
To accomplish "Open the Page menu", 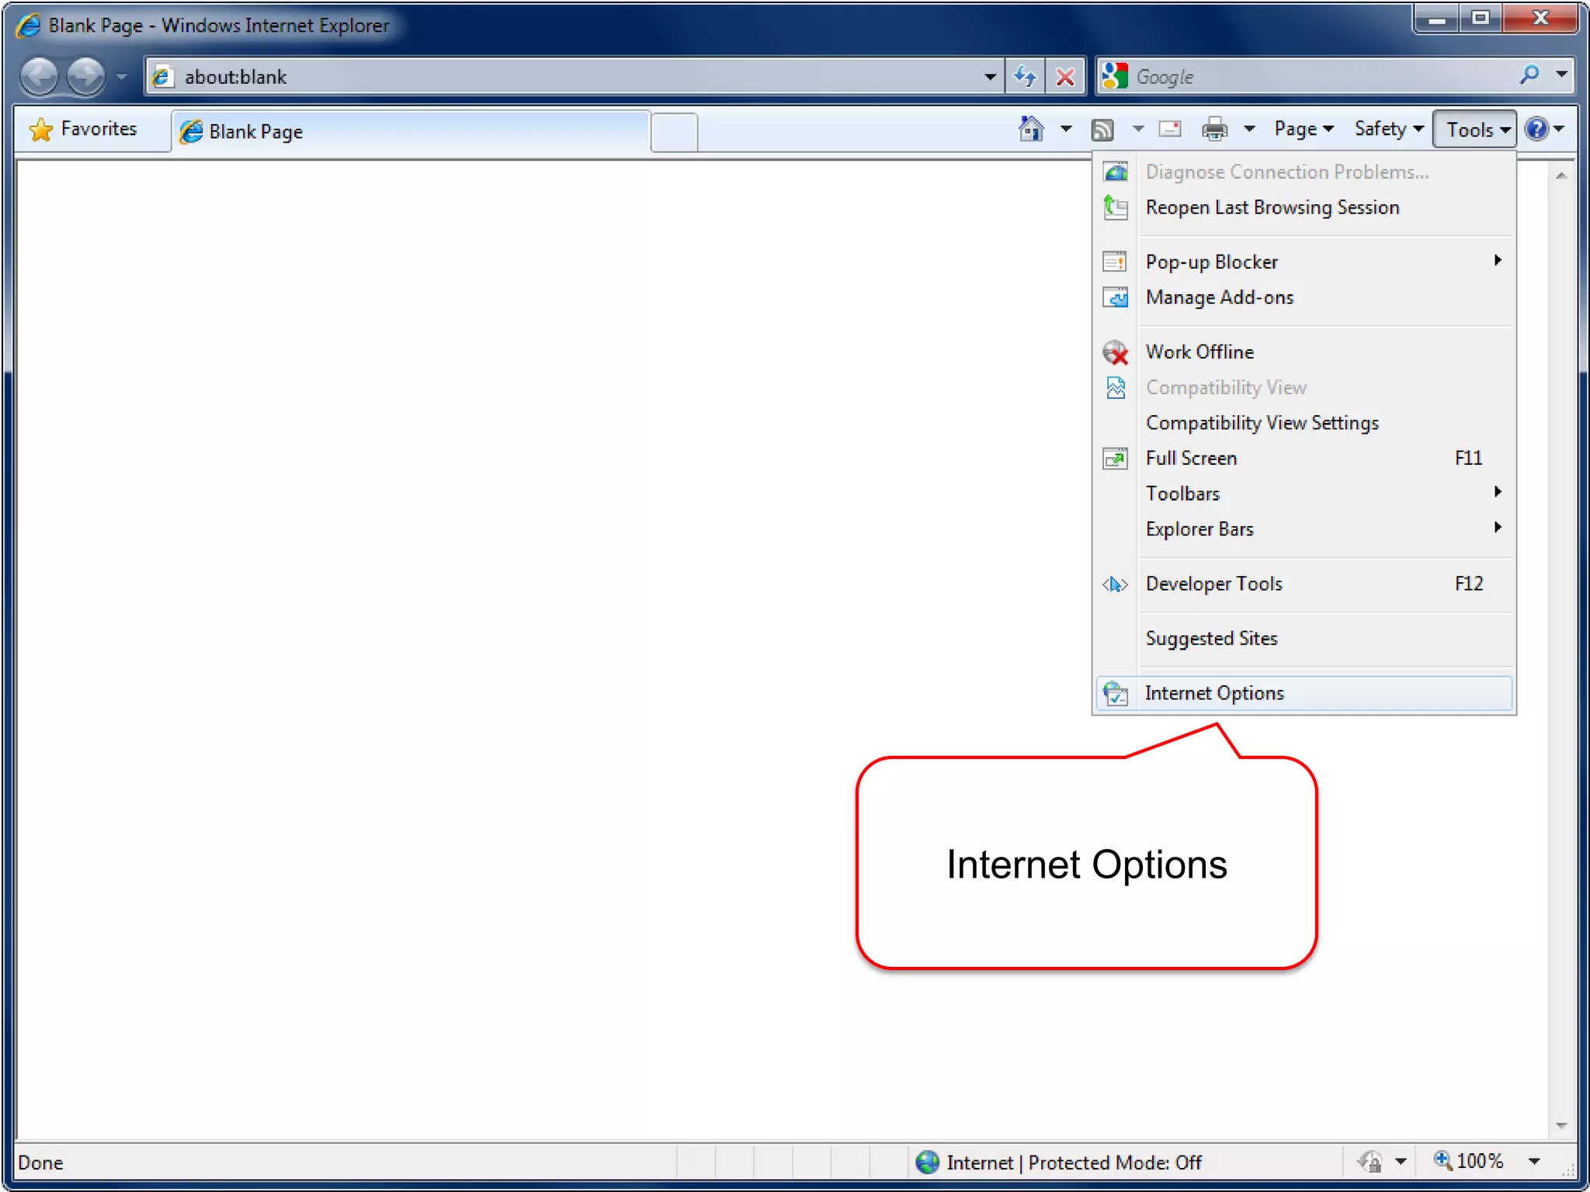I will point(1304,129).
